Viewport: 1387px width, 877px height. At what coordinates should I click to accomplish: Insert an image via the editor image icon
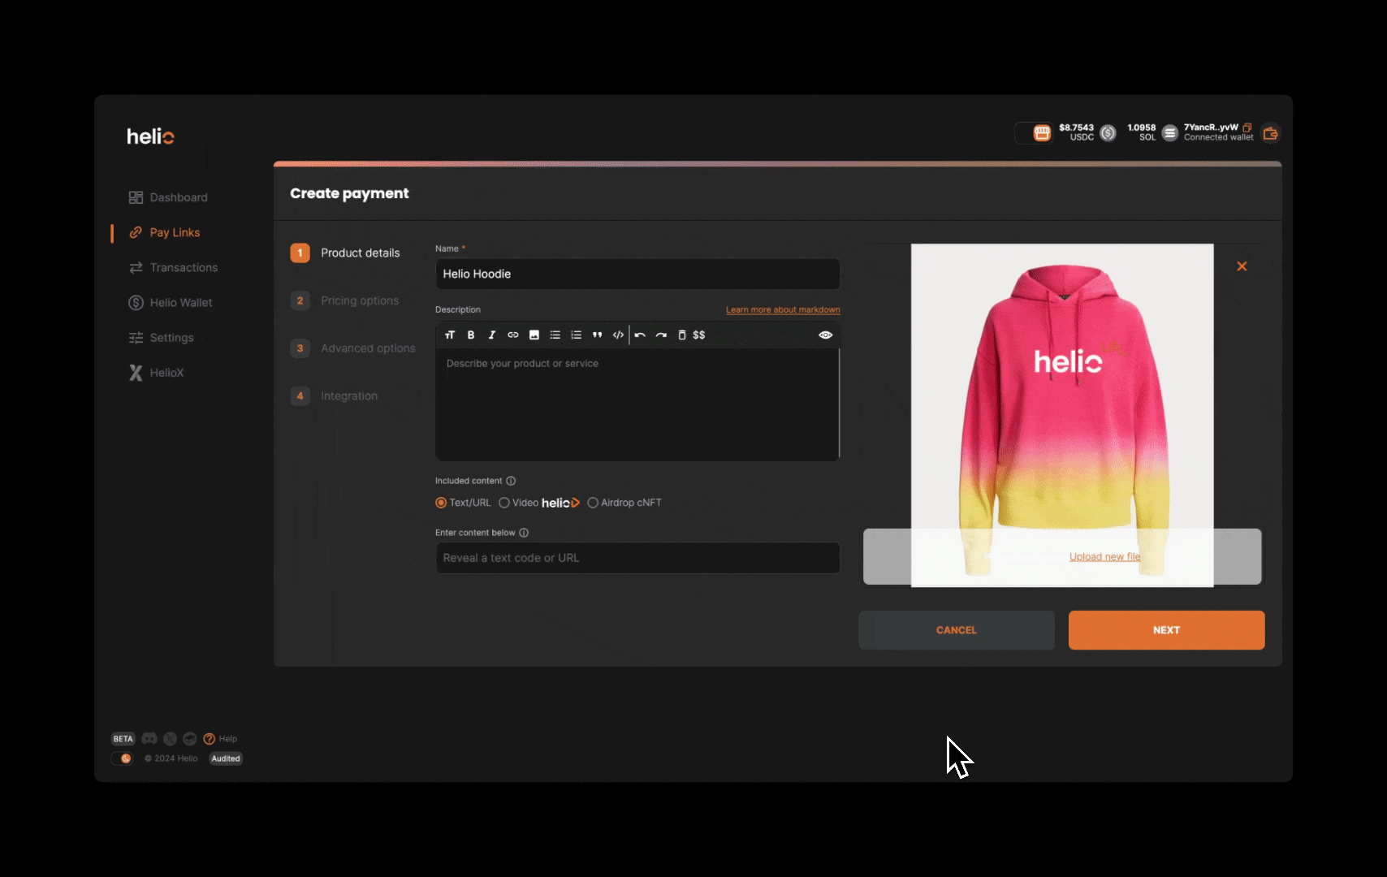click(x=534, y=335)
